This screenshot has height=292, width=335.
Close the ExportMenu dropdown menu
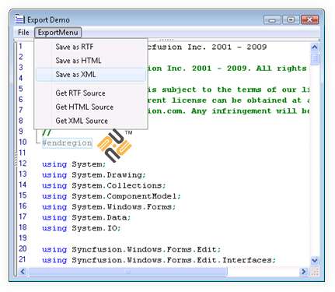[58, 33]
